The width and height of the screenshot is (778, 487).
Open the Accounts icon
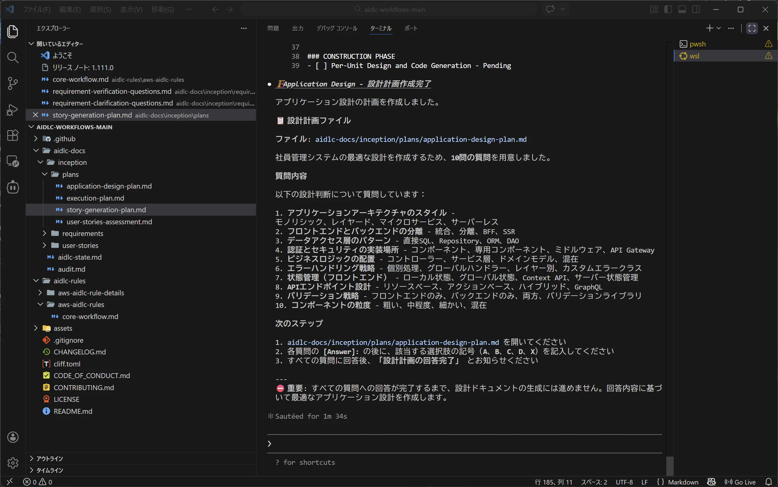(x=13, y=437)
